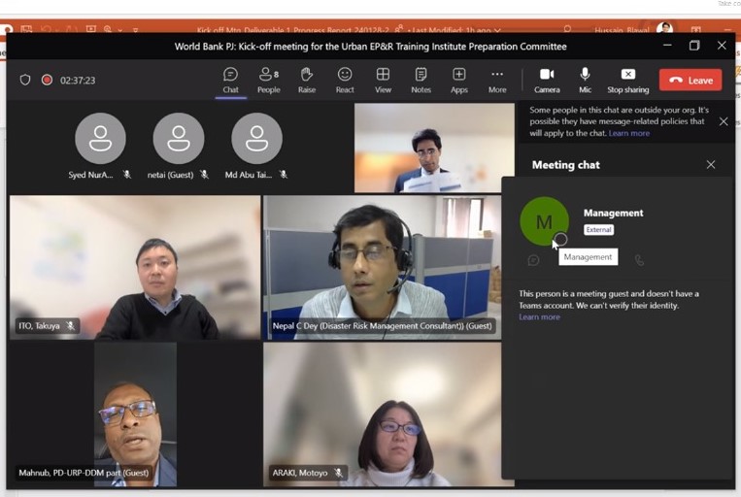Click the call icon on Management card
741x497 pixels.
point(639,260)
